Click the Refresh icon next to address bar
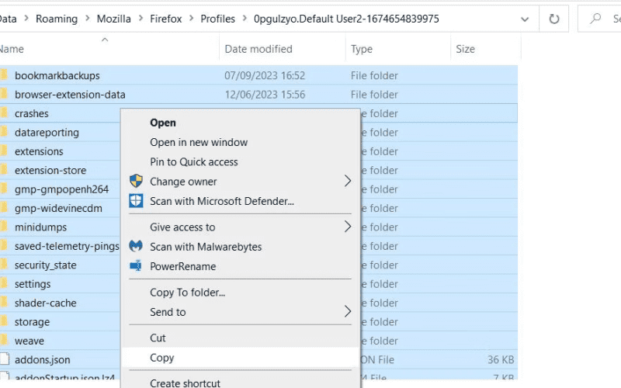Image resolution: width=621 pixels, height=388 pixels. [x=553, y=19]
